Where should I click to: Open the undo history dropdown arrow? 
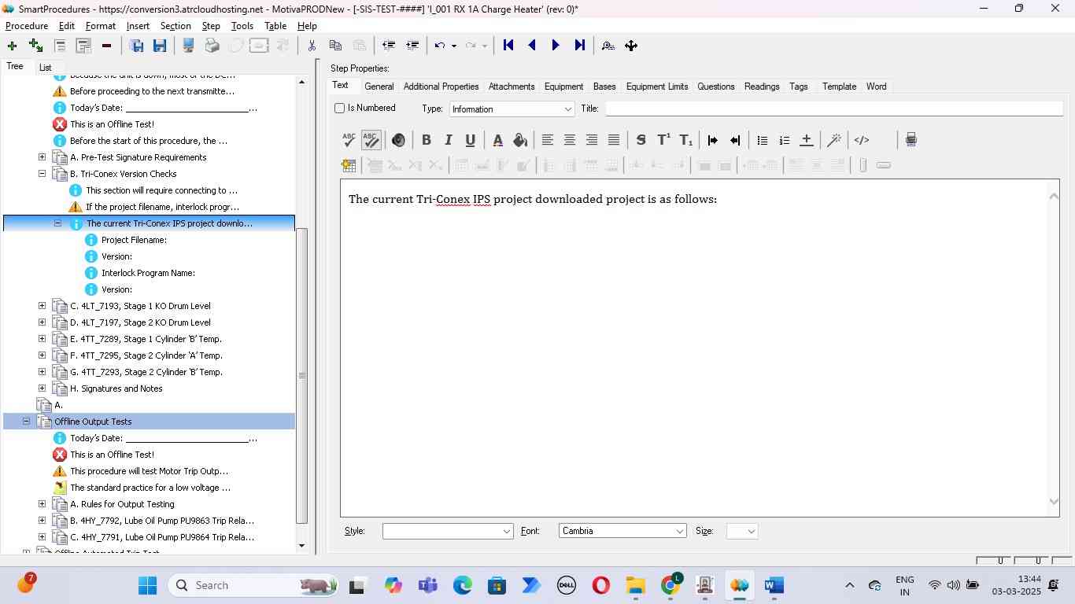click(x=454, y=46)
